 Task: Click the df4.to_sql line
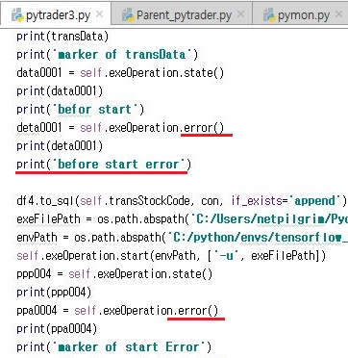click(182, 201)
